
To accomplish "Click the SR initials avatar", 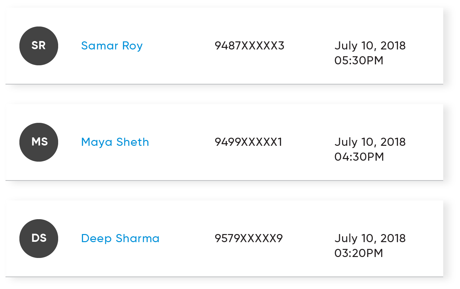I will tap(39, 46).
